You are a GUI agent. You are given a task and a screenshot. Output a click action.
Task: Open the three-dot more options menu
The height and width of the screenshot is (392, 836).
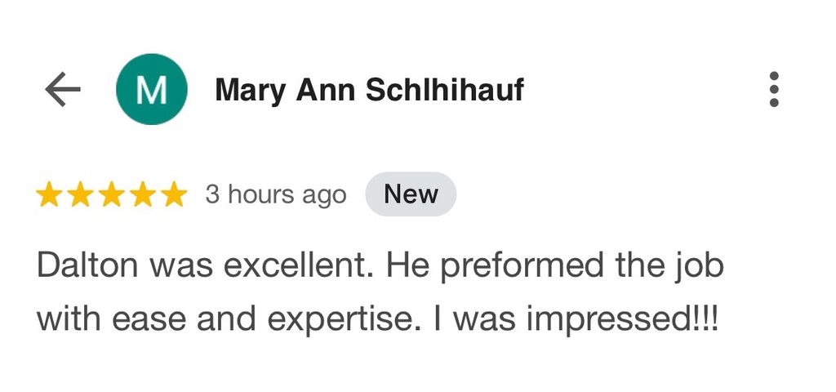(773, 90)
